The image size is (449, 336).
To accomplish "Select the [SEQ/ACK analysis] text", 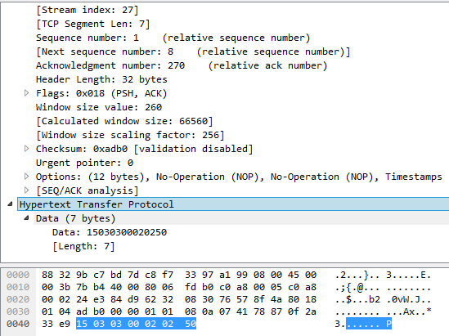I will pos(87,190).
